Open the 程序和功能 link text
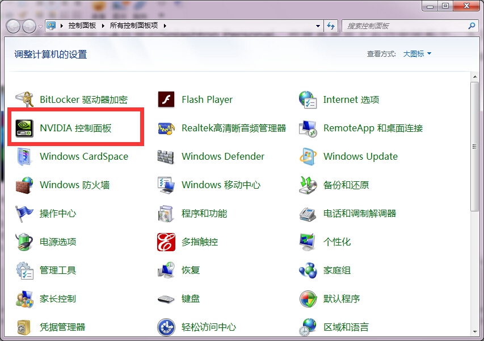Viewport: 484px width, 341px height. [204, 213]
